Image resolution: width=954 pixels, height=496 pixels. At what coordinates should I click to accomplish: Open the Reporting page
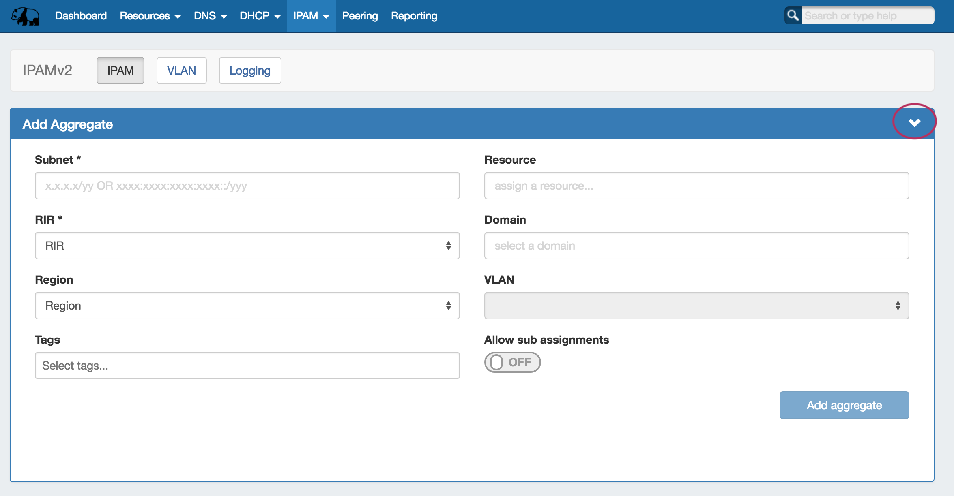(x=414, y=16)
